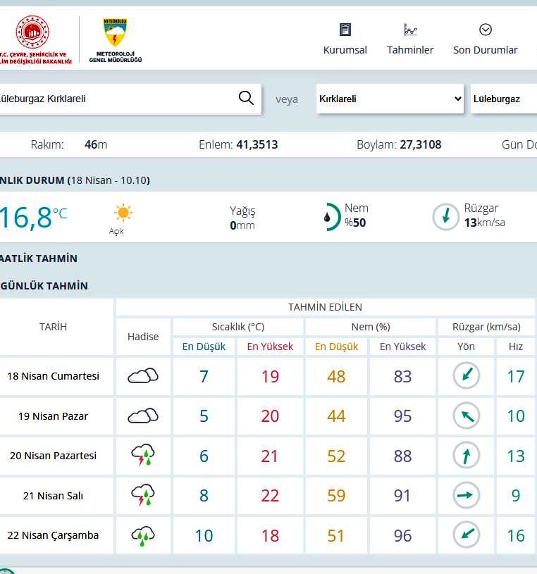This screenshot has width=537, height=574.
Task: Open the Tahminler menu
Action: [410, 39]
